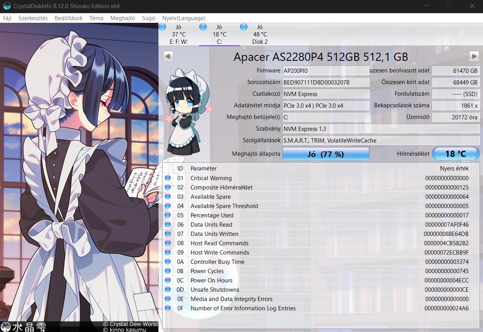
Task: Open the Meghajtó menu
Action: (x=123, y=18)
